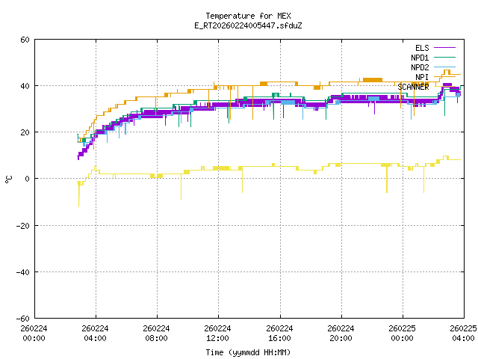The height and width of the screenshot is (359, 478).
Task: Click the °C y-axis label
Action: (x=9, y=179)
